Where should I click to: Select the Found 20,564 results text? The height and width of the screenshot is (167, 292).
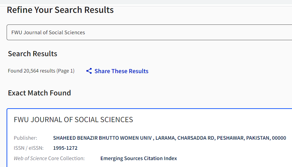31,71
